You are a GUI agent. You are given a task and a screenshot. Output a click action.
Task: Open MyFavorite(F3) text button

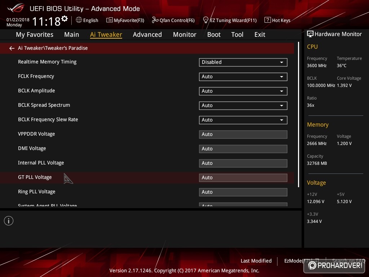click(129, 20)
